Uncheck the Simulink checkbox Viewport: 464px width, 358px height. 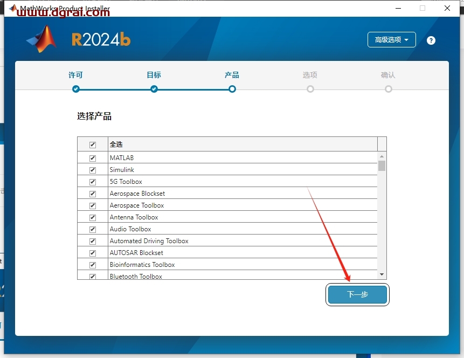point(93,170)
